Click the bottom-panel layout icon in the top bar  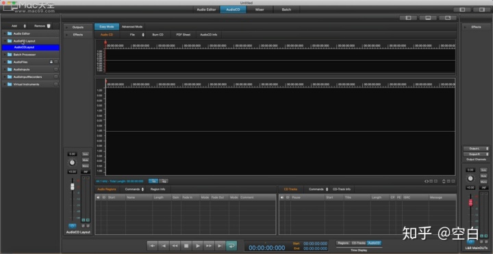(428, 18)
